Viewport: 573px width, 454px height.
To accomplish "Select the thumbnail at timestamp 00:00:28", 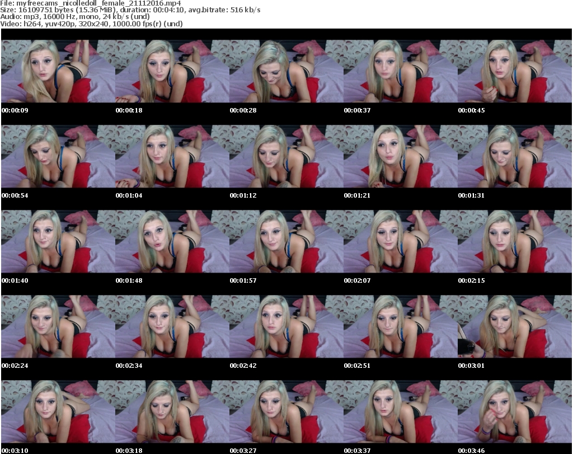I will [286, 71].
